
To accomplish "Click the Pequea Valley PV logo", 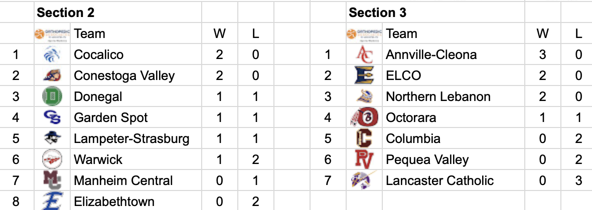I will point(364,159).
